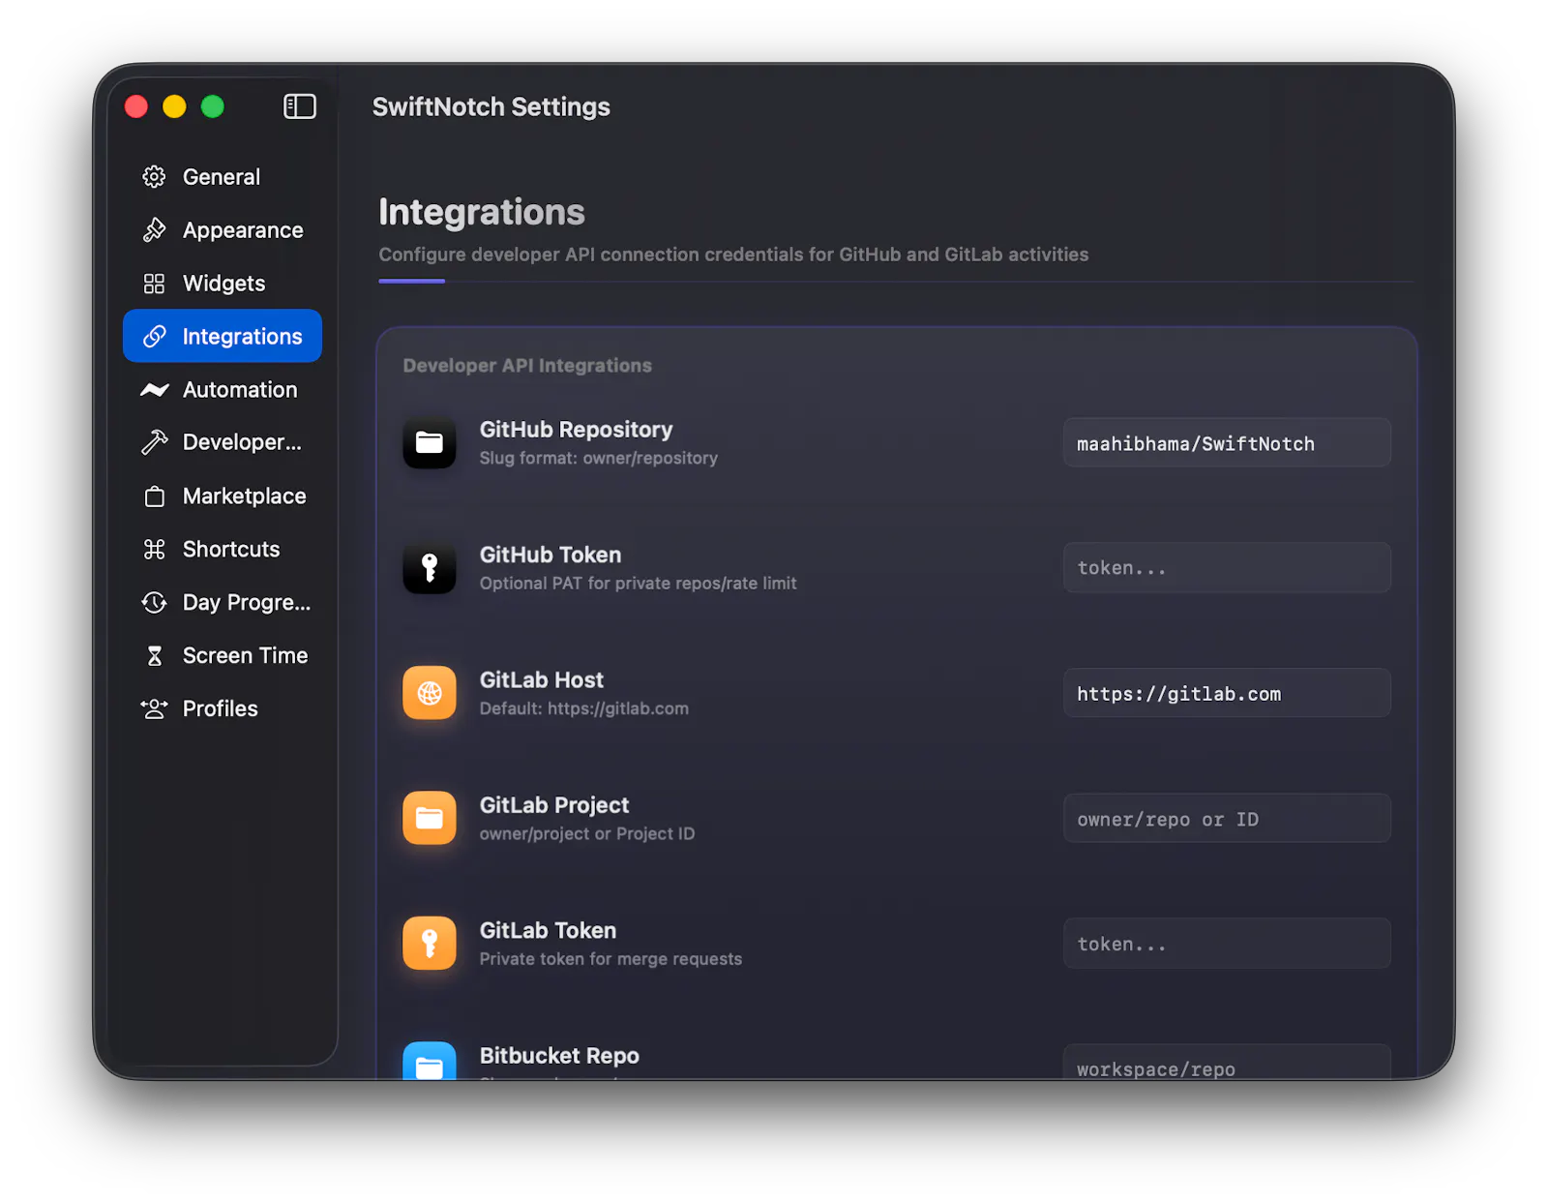This screenshot has width=1548, height=1203.
Task: Click the Profiles person icon
Action: [154, 709]
